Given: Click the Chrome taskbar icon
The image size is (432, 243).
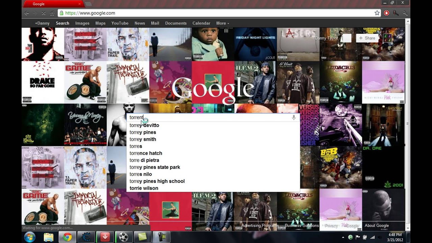Looking at the screenshot, I should point(67,237).
